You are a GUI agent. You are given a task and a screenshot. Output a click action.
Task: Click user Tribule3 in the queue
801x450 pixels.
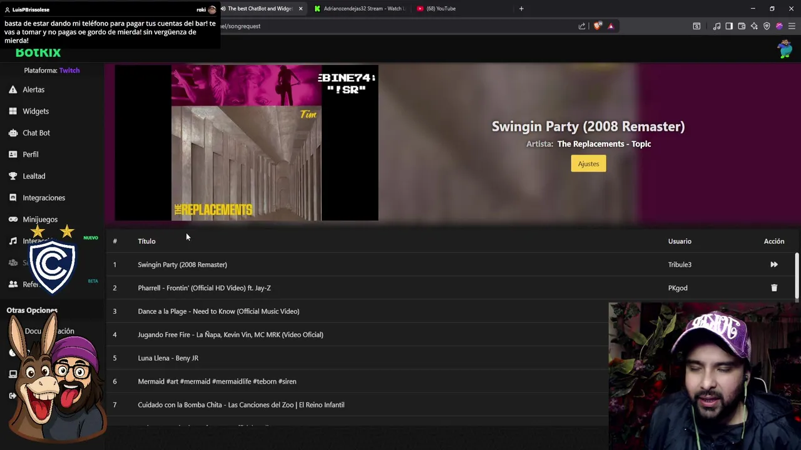pos(680,264)
